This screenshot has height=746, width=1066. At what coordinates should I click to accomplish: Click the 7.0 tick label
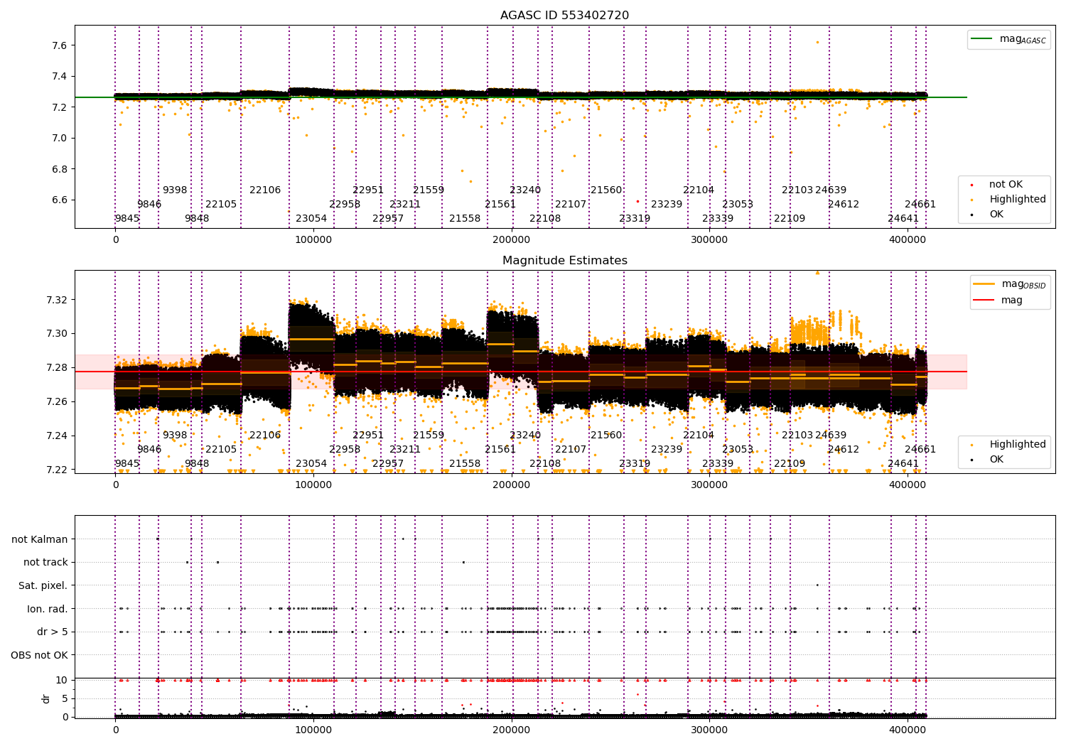pos(60,139)
